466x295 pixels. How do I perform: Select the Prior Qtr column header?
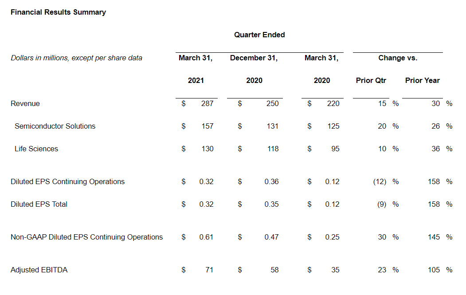(371, 80)
